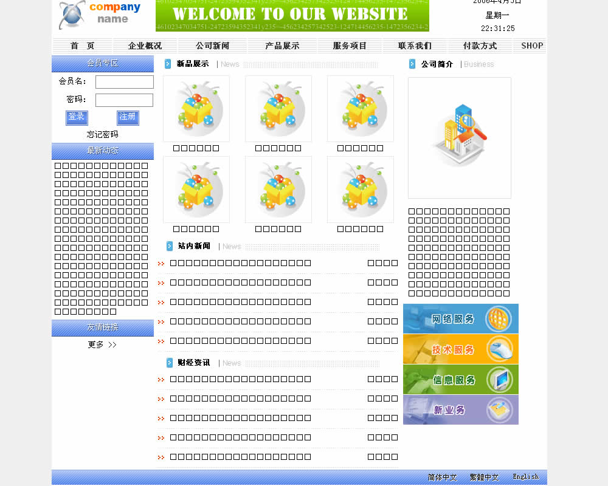The width and height of the screenshot is (608, 486).
Task: Focus the 会员名 username input field
Action: pyautogui.click(x=124, y=82)
